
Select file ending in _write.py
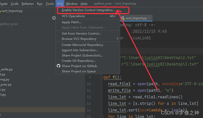click(x=6, y=69)
